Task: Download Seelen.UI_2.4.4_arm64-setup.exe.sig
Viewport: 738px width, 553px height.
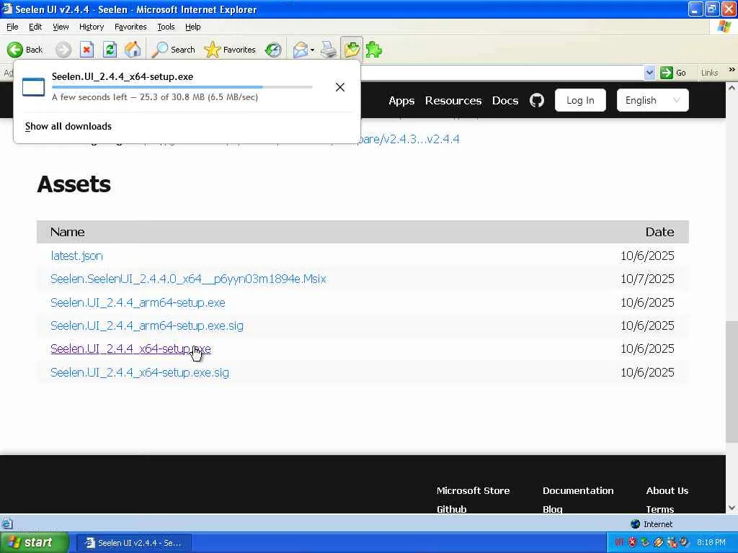Action: pos(147,325)
